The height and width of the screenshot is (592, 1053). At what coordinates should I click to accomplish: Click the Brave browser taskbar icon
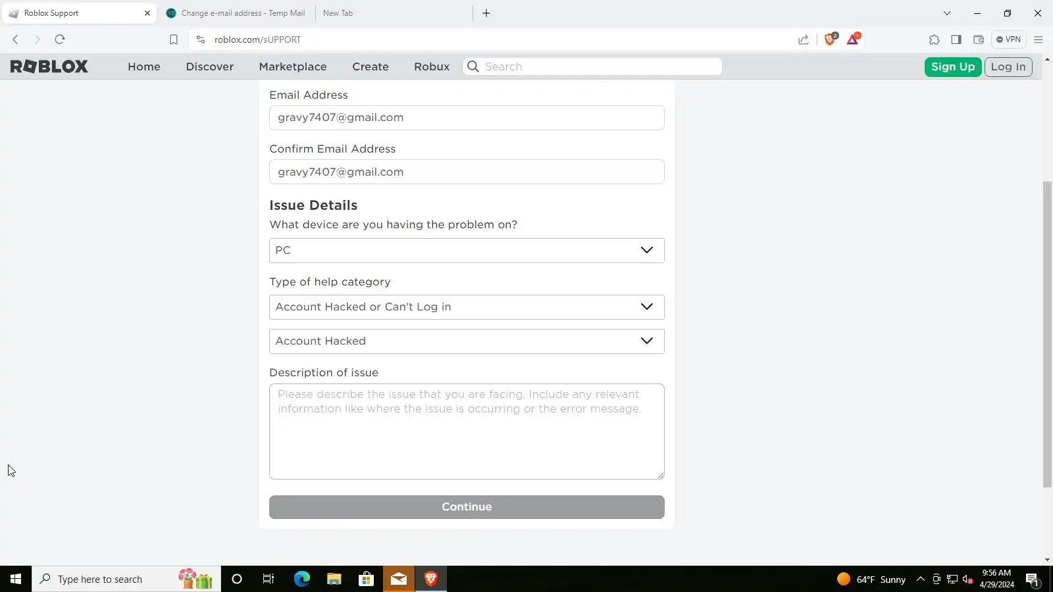coord(431,579)
